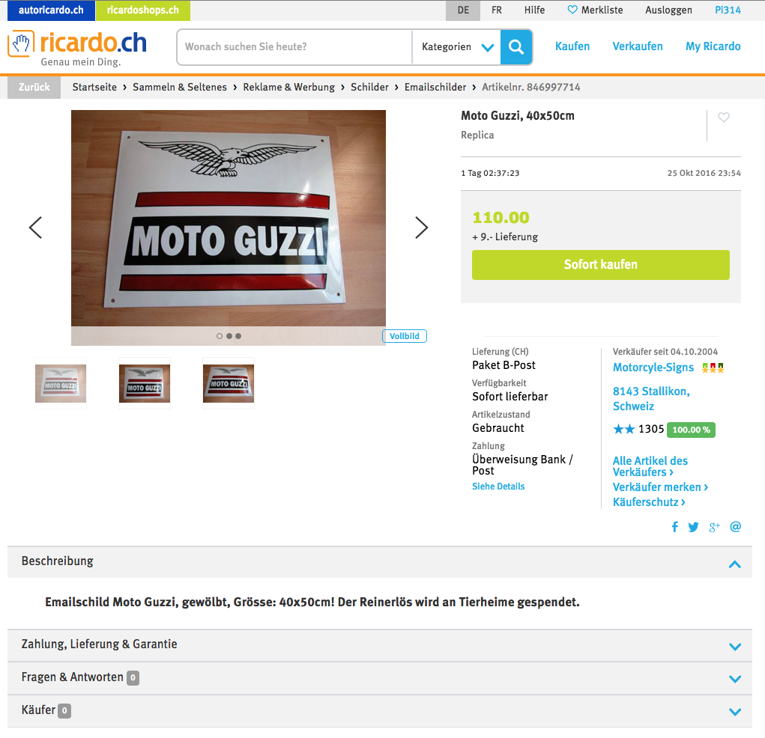
Task: Switch language to FR
Action: click(x=497, y=10)
